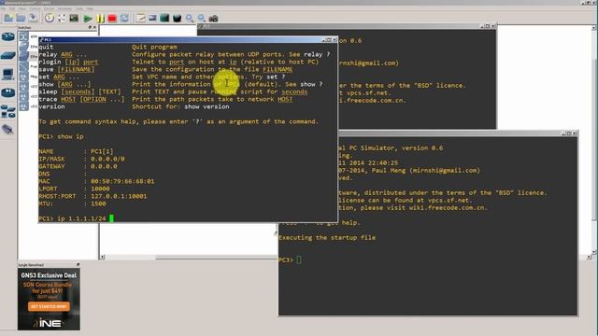The width and height of the screenshot is (598, 336).
Task: Click MAC value 00:50:79:66:68:01
Action: (x=122, y=181)
